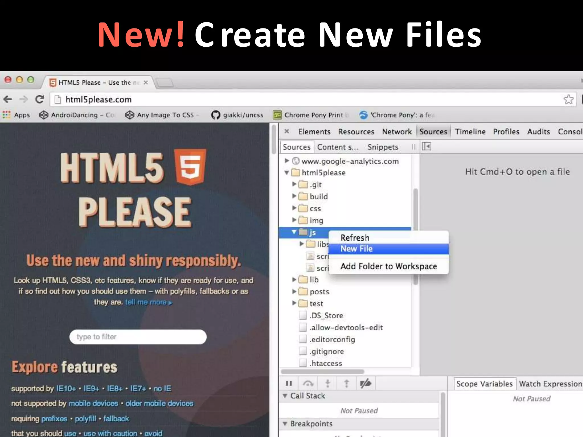Open the giakki/uncss GitHub bookmark
Image resolution: width=583 pixels, height=437 pixels.
pos(237,115)
